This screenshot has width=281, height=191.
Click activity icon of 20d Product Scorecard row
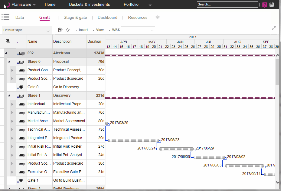click(22, 79)
